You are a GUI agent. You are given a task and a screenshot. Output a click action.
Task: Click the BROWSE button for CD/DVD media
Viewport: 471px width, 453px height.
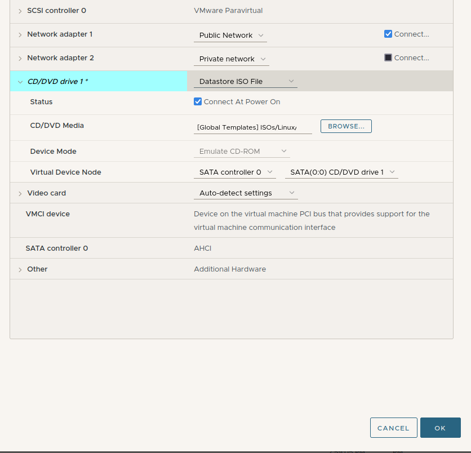(x=346, y=126)
